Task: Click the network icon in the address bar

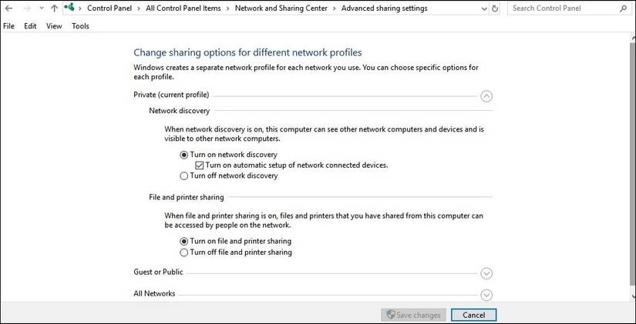Action: click(x=69, y=8)
